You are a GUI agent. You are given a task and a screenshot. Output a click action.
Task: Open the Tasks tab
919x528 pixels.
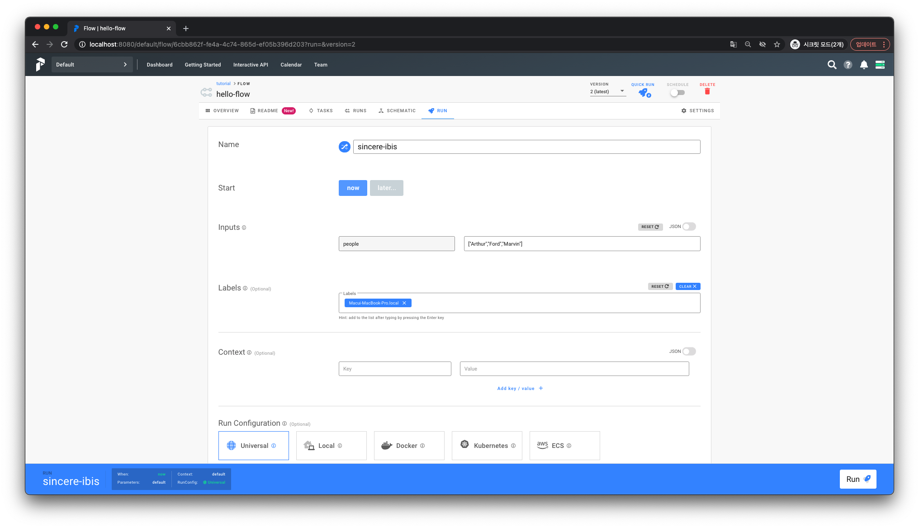pyautogui.click(x=321, y=111)
